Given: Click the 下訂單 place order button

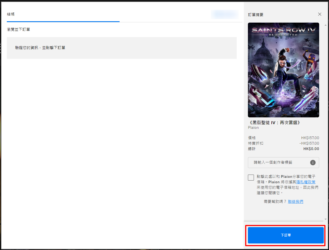Looking at the screenshot, I should click(x=286, y=235).
